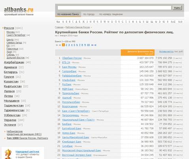Switch to the по номеру лицензии tab
This screenshot has height=159, width=189.
[111, 14]
